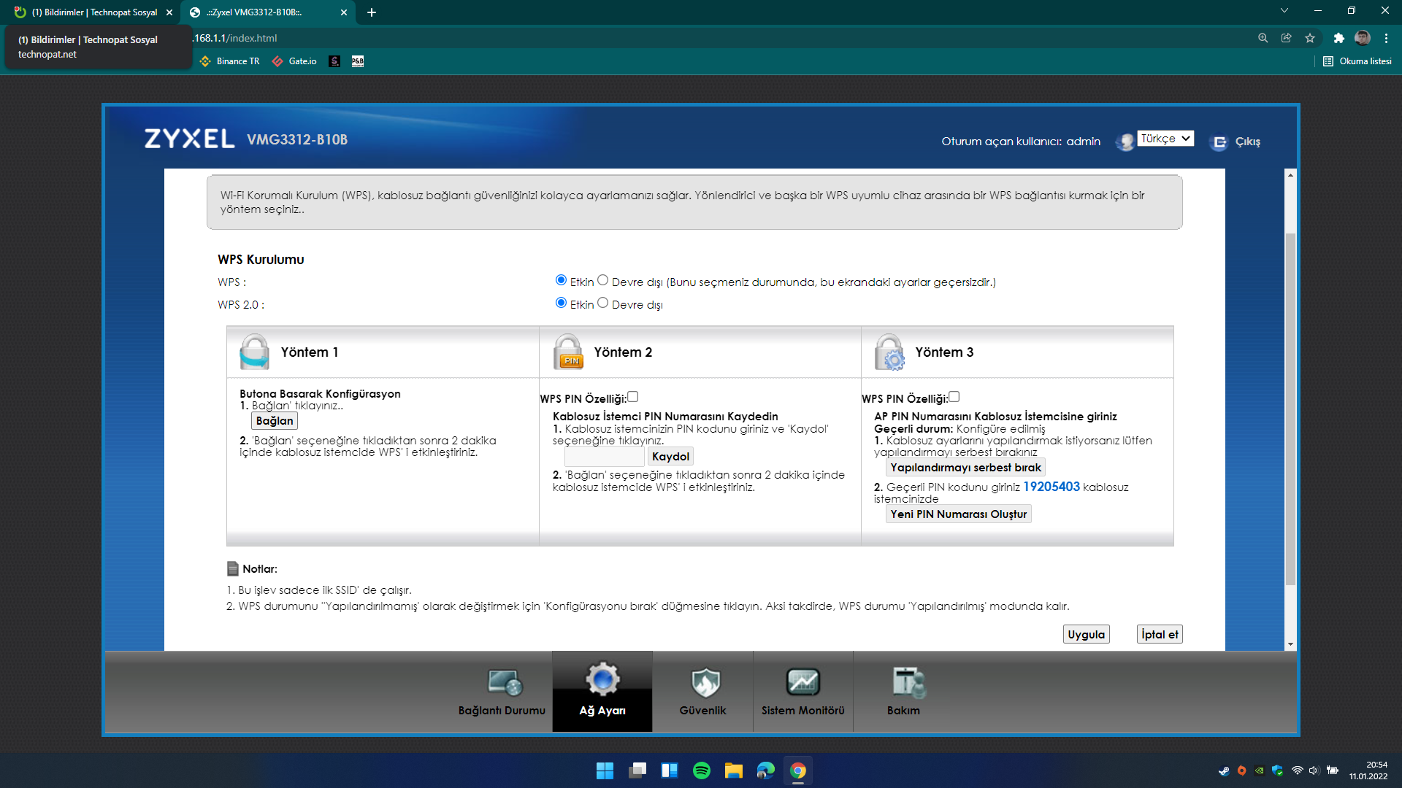Bookmark page with star icon
Screen dimensions: 1402x788
tap(1310, 38)
